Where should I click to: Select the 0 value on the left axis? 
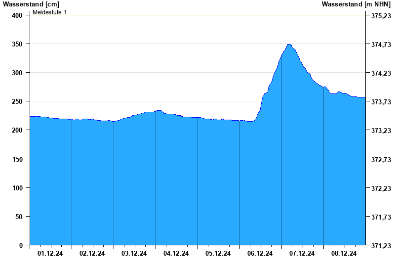(21, 246)
